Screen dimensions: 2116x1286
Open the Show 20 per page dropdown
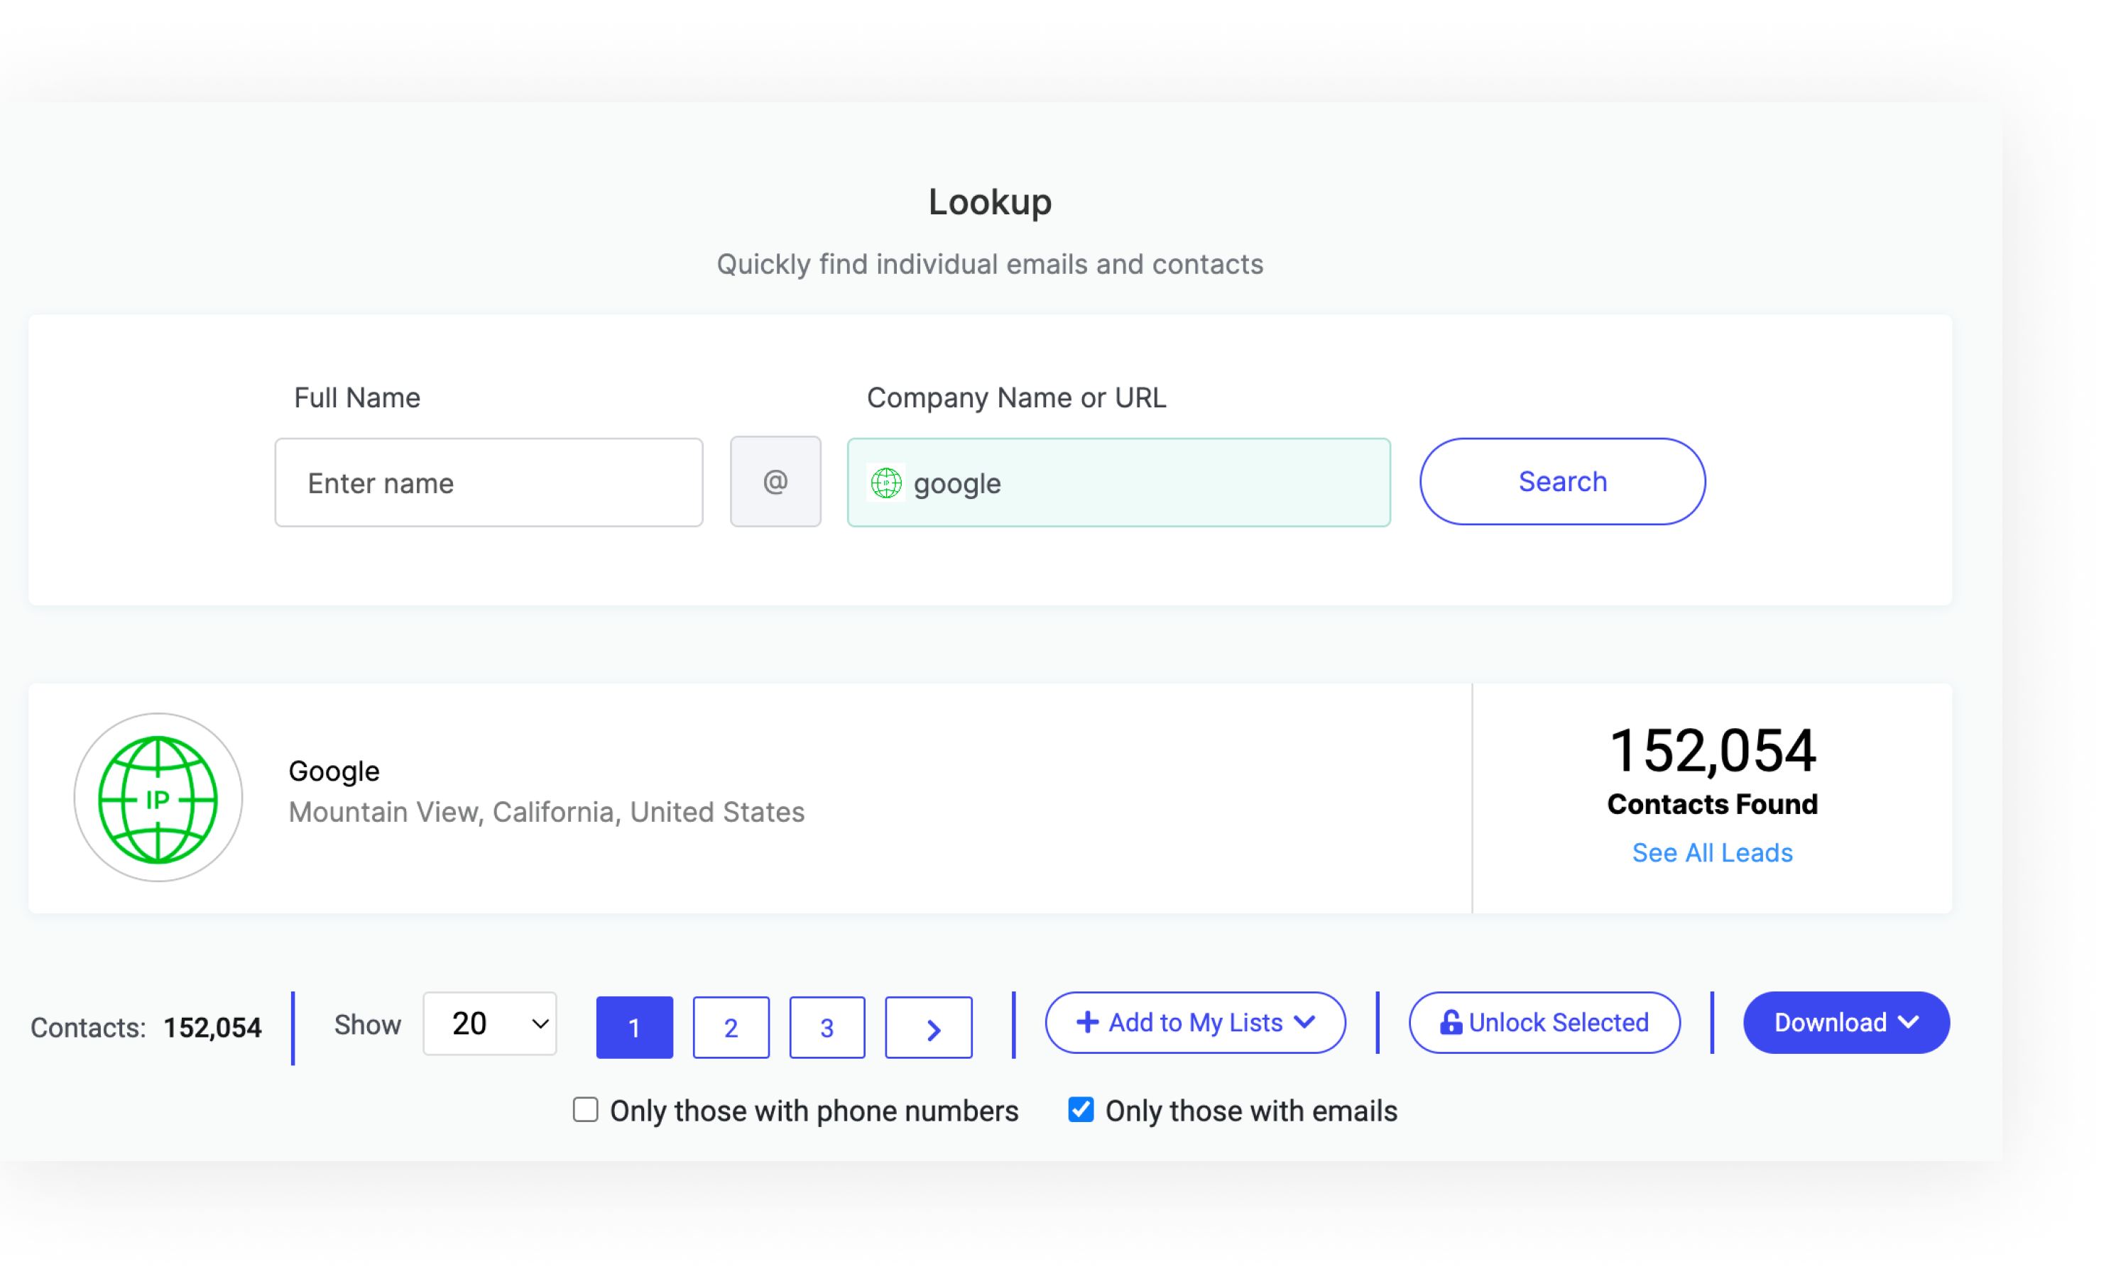tap(489, 1024)
